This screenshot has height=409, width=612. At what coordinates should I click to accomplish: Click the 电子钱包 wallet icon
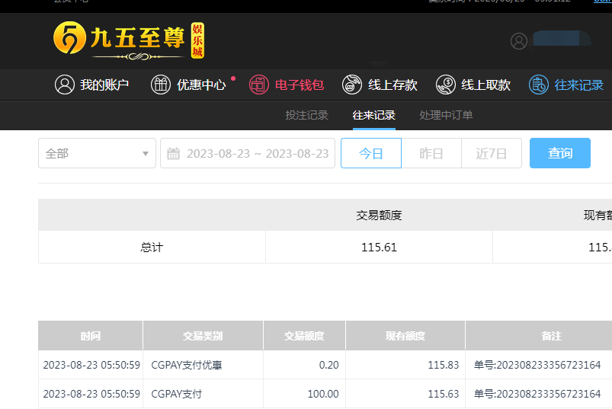pyautogui.click(x=259, y=85)
